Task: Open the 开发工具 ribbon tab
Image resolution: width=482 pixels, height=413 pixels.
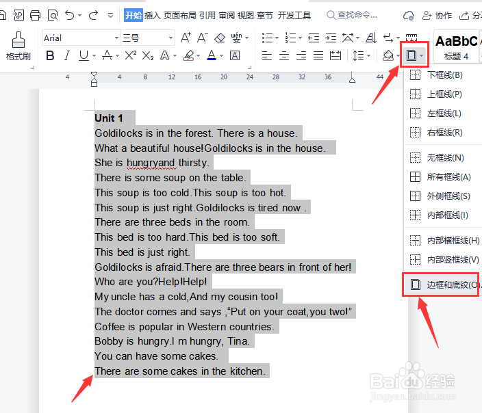Action: (x=294, y=15)
